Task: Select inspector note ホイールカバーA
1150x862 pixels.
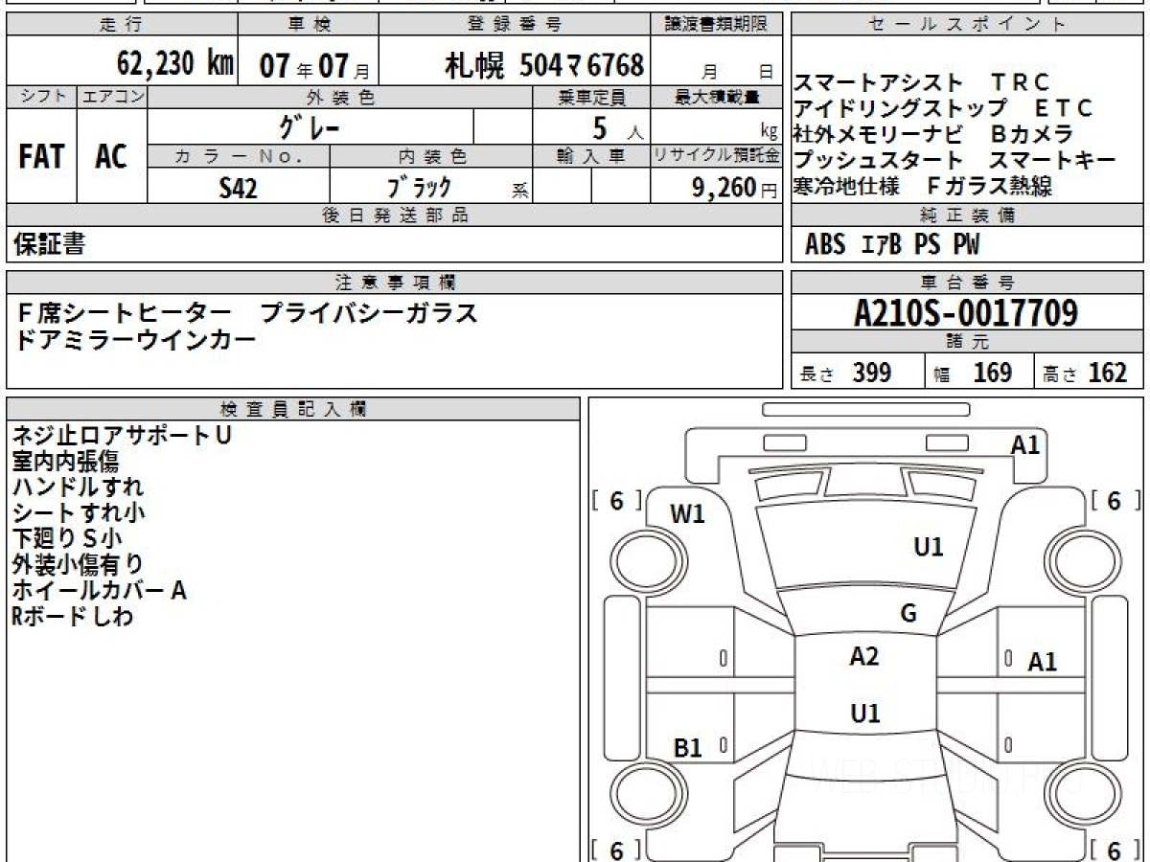Action: (x=99, y=590)
